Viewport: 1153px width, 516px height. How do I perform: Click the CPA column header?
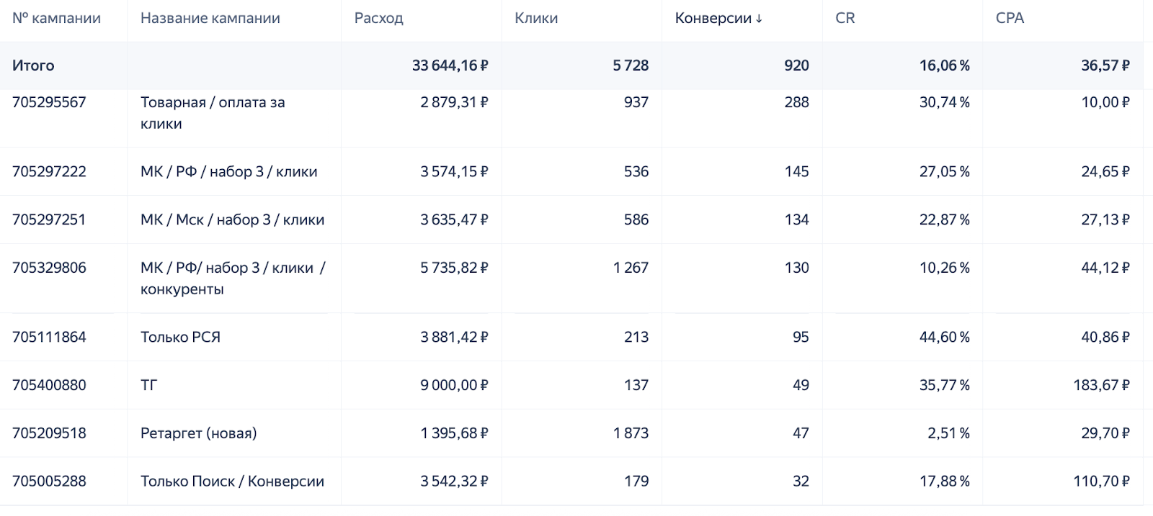click(1009, 19)
